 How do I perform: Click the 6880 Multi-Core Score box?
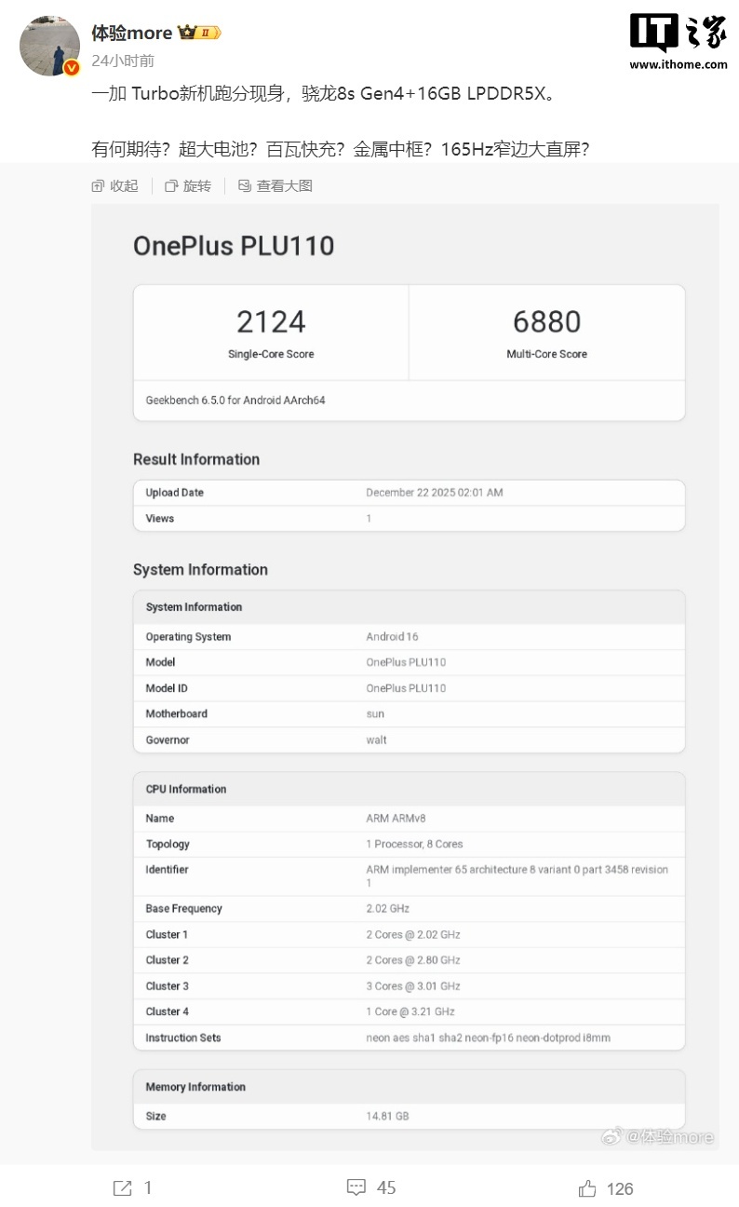[x=546, y=332]
